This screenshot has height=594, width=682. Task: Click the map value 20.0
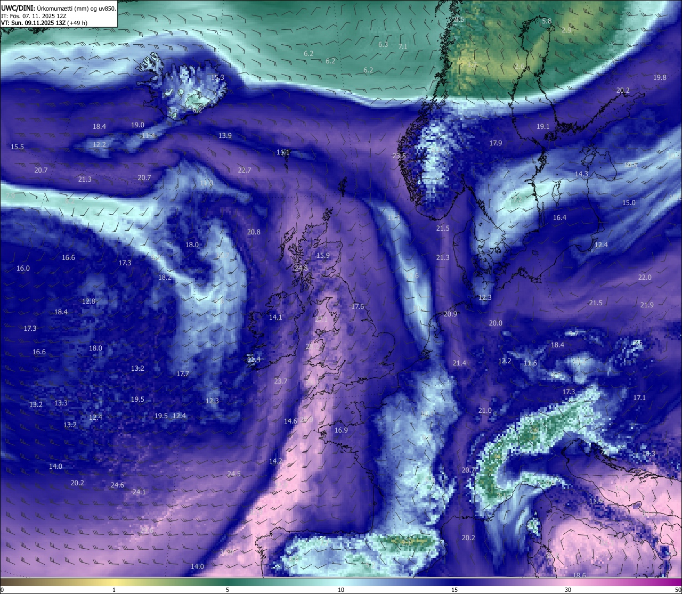click(496, 323)
